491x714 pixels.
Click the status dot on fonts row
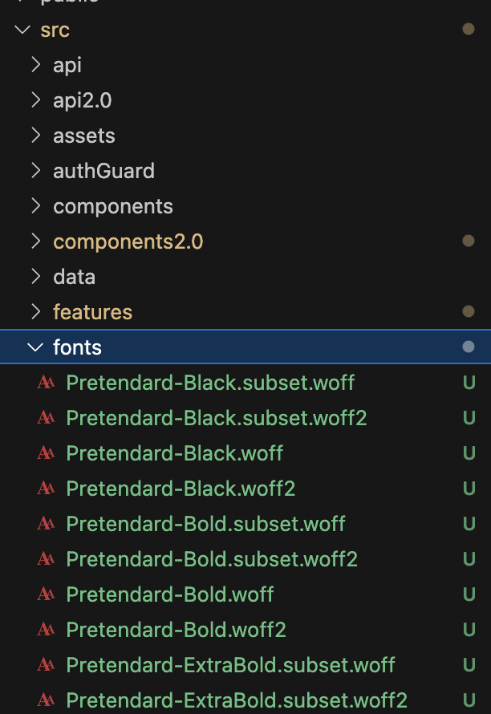469,347
